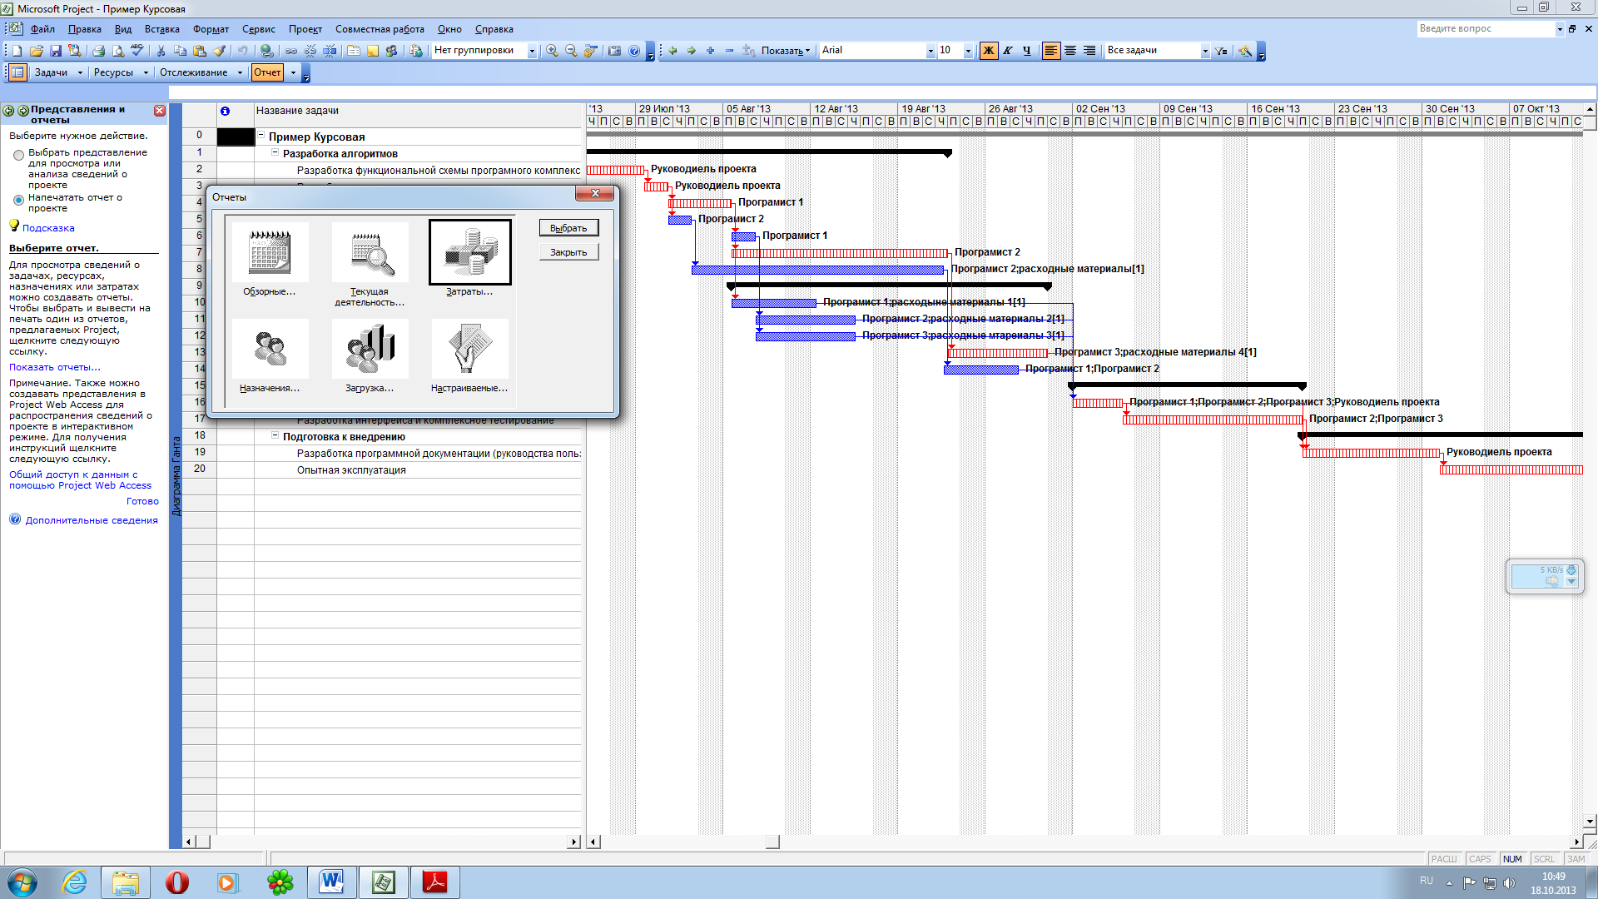Print the project using the printer icon
This screenshot has height=899, width=1598.
[x=99, y=51]
